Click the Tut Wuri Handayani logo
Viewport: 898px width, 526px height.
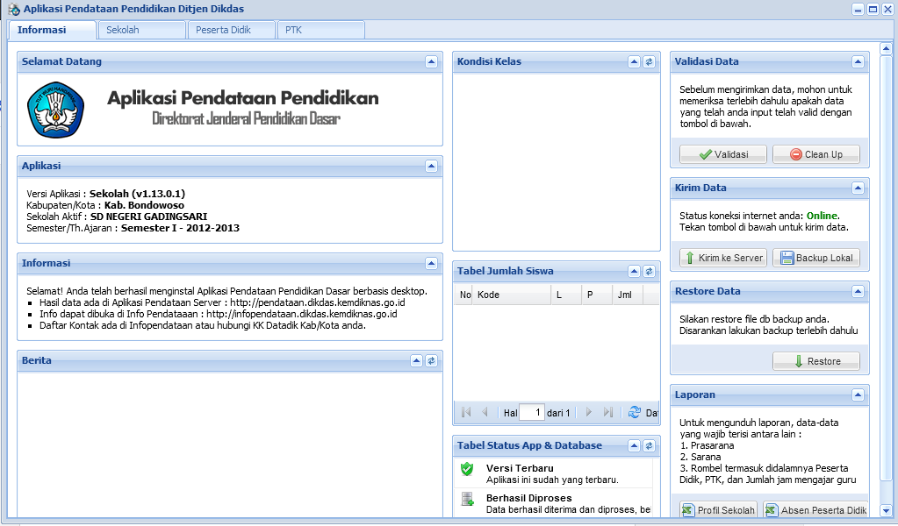55,110
